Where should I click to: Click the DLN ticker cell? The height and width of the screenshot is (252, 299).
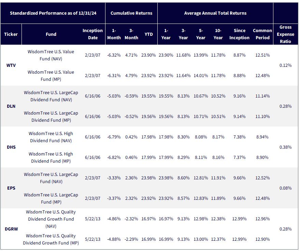[x=11, y=106]
